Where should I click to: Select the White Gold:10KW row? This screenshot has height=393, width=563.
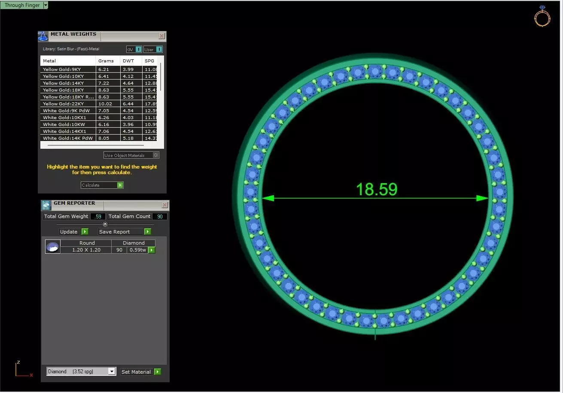click(x=99, y=124)
